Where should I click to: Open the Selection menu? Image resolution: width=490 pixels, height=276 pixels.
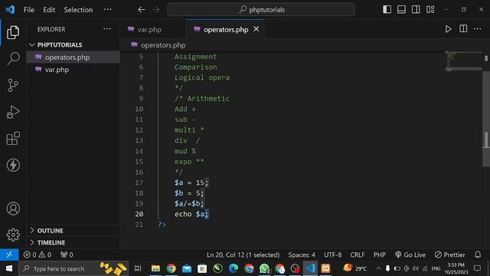pos(78,10)
